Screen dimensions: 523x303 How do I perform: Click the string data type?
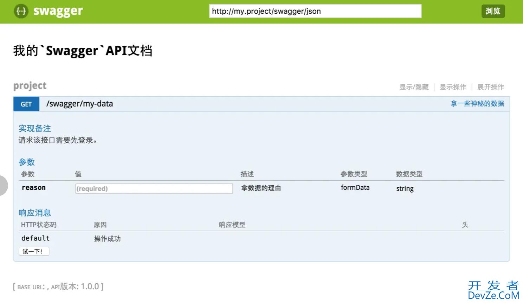tap(405, 188)
